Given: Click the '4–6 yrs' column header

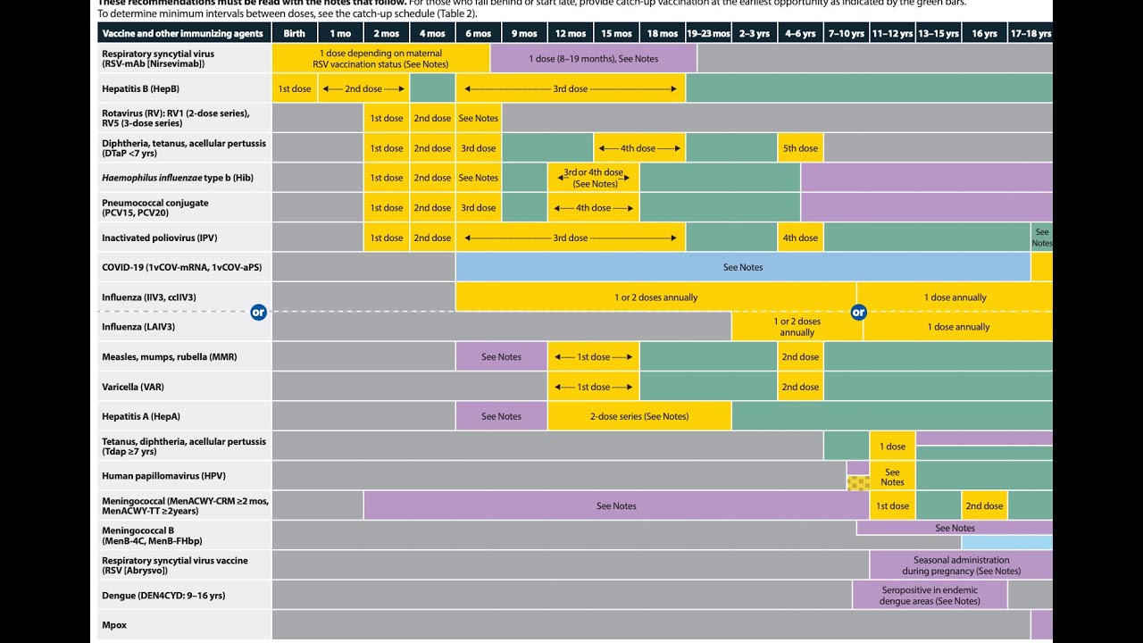Looking at the screenshot, I should pyautogui.click(x=801, y=33).
